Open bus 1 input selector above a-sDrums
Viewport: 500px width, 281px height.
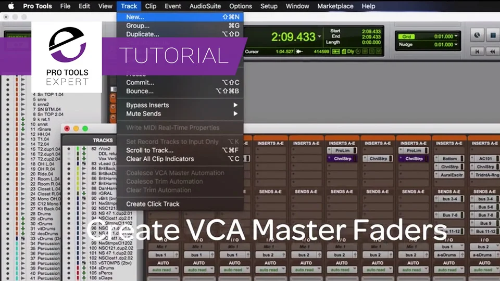coord(448,247)
